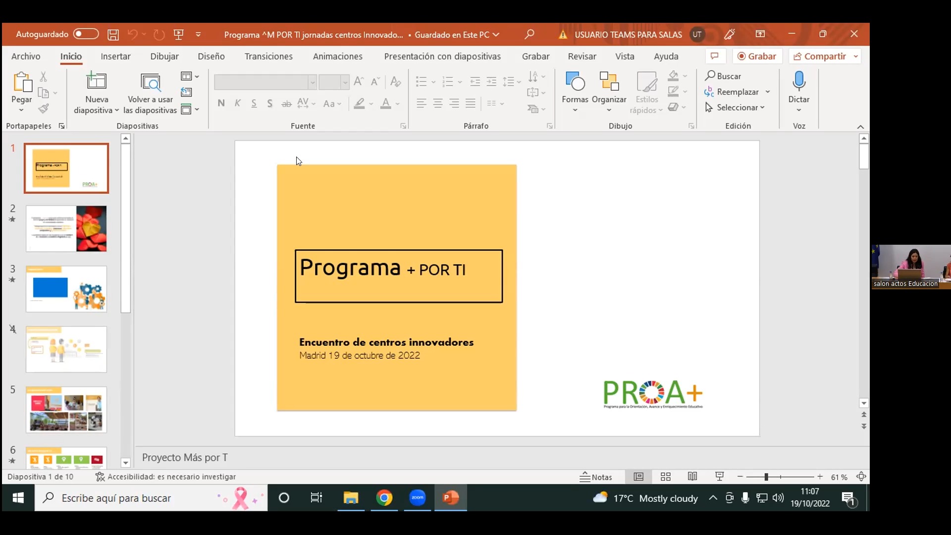Click the Windows Start button
This screenshot has height=535, width=951.
[18, 498]
